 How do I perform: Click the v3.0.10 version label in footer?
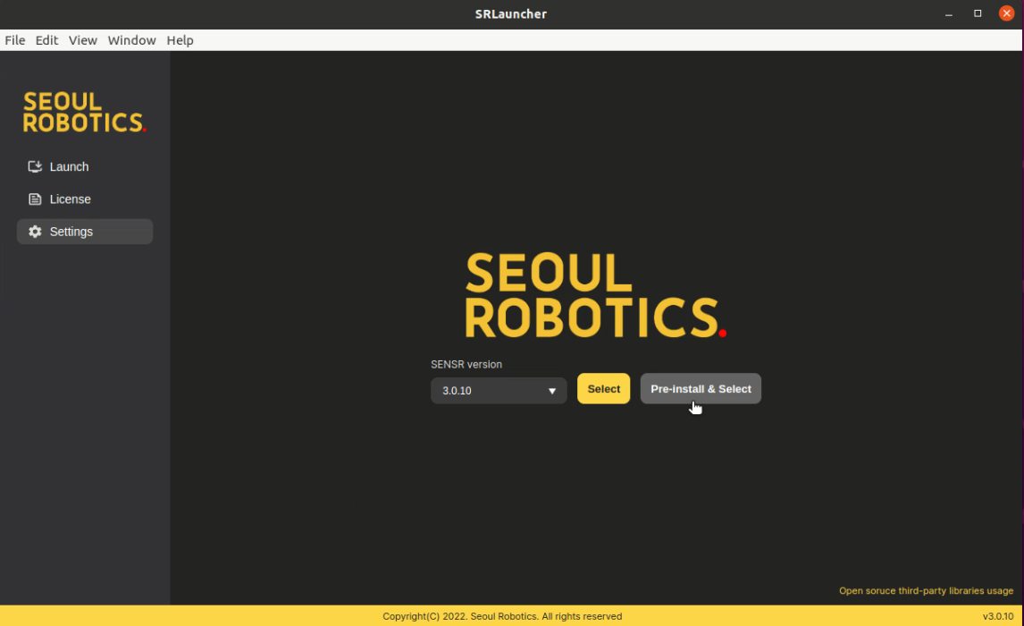[997, 616]
